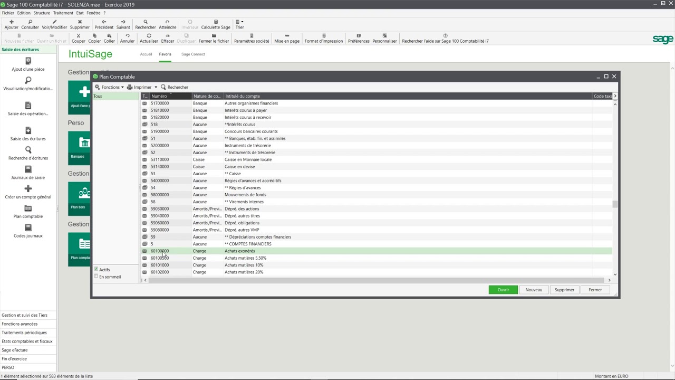Sort by Intitulé du compte column header
Screen dimensions: 675x380
point(408,96)
